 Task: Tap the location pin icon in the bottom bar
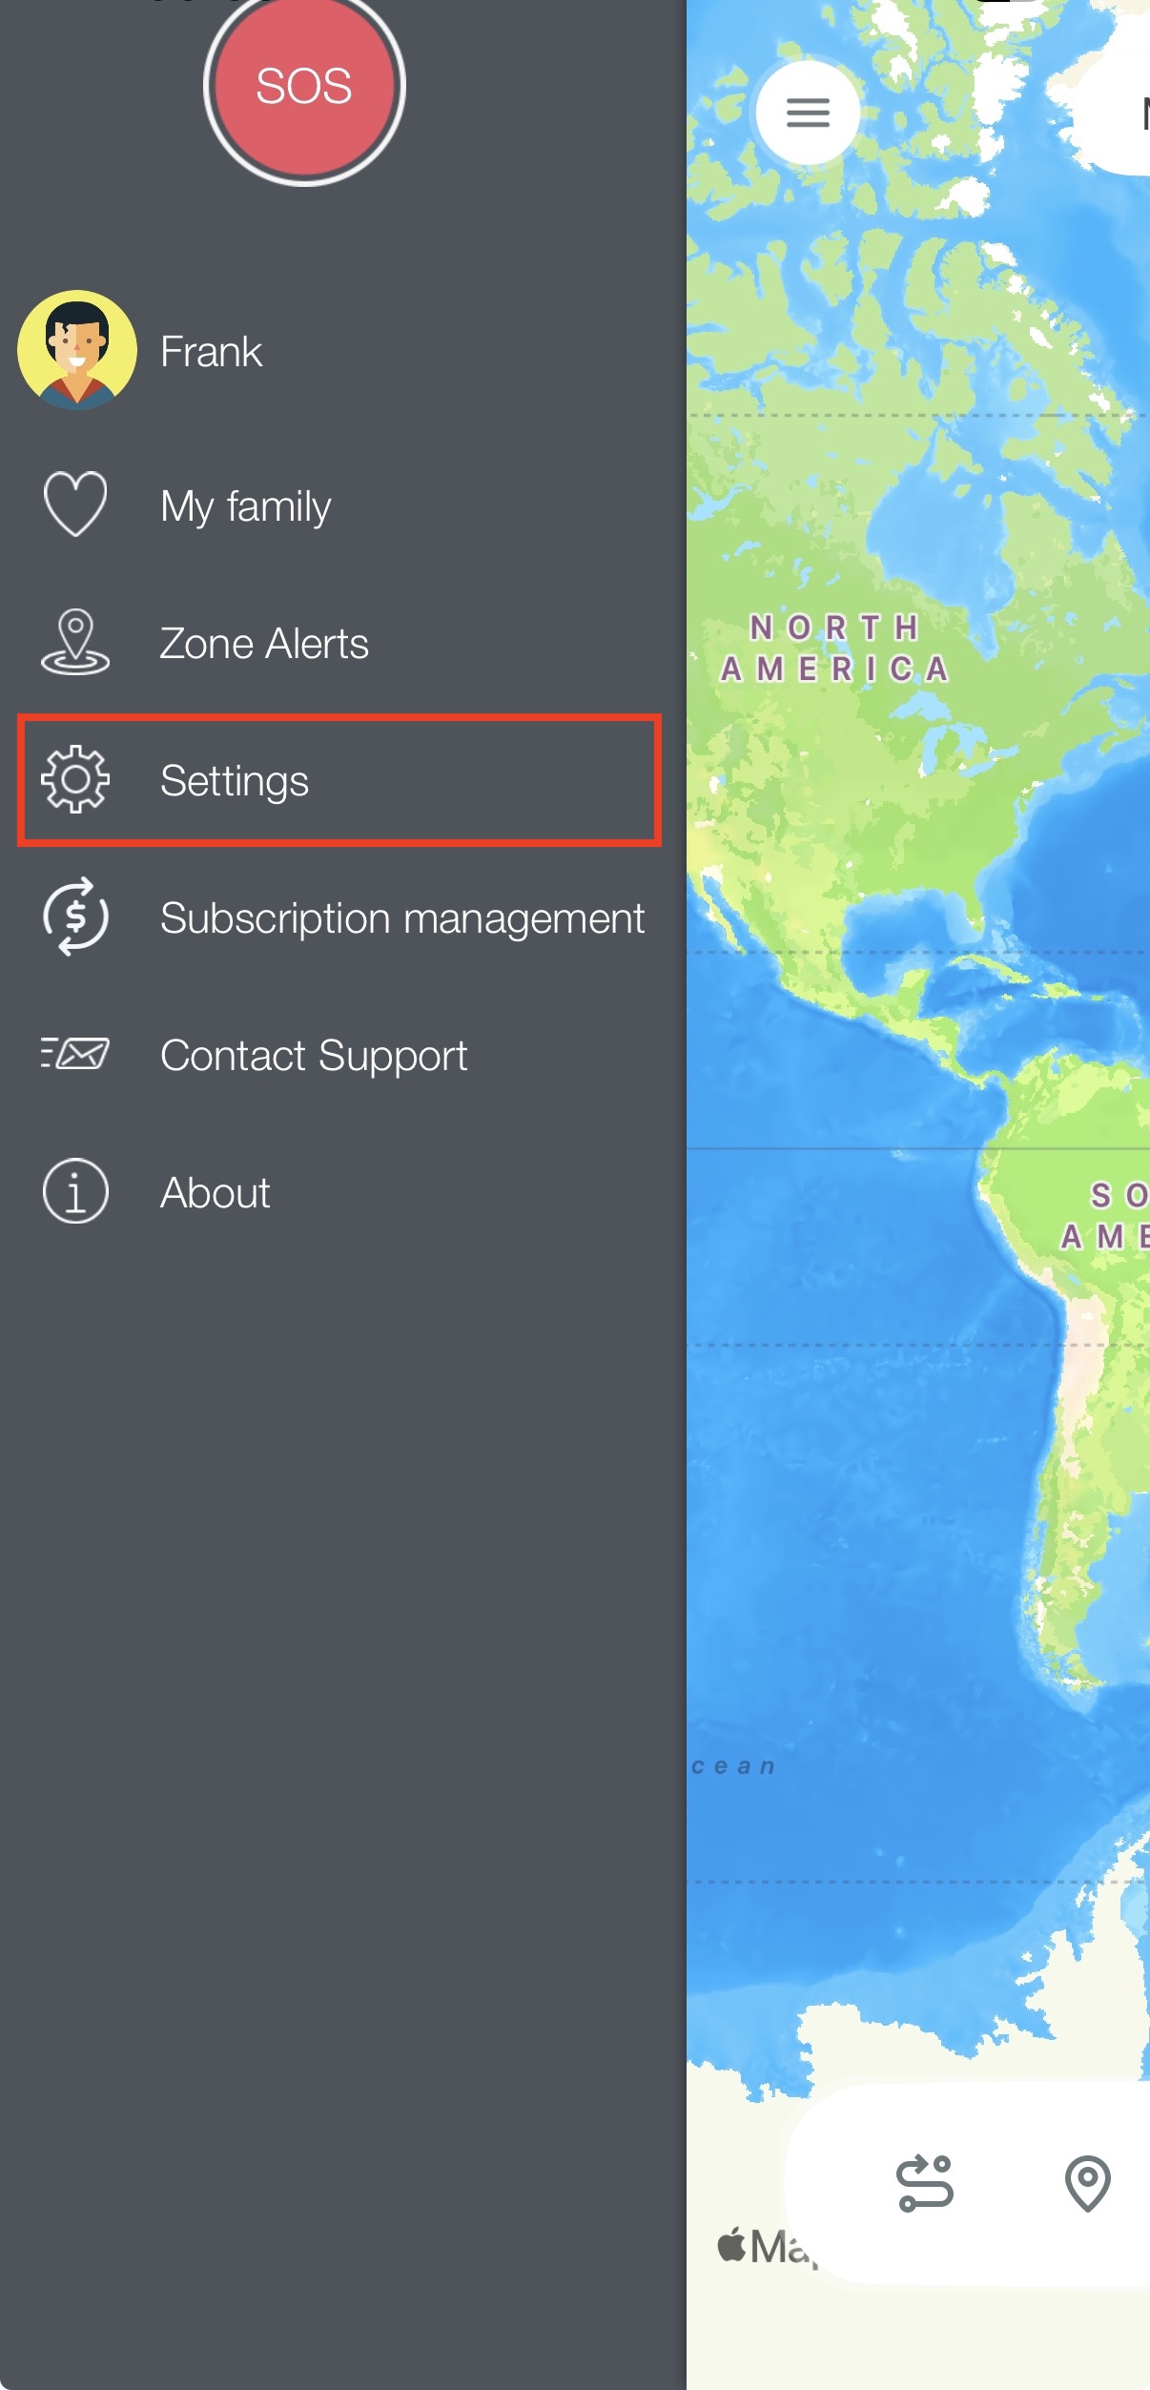pyautogui.click(x=1087, y=2182)
